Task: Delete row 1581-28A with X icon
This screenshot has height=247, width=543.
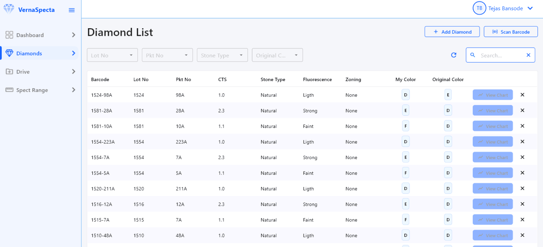Action: [x=522, y=110]
